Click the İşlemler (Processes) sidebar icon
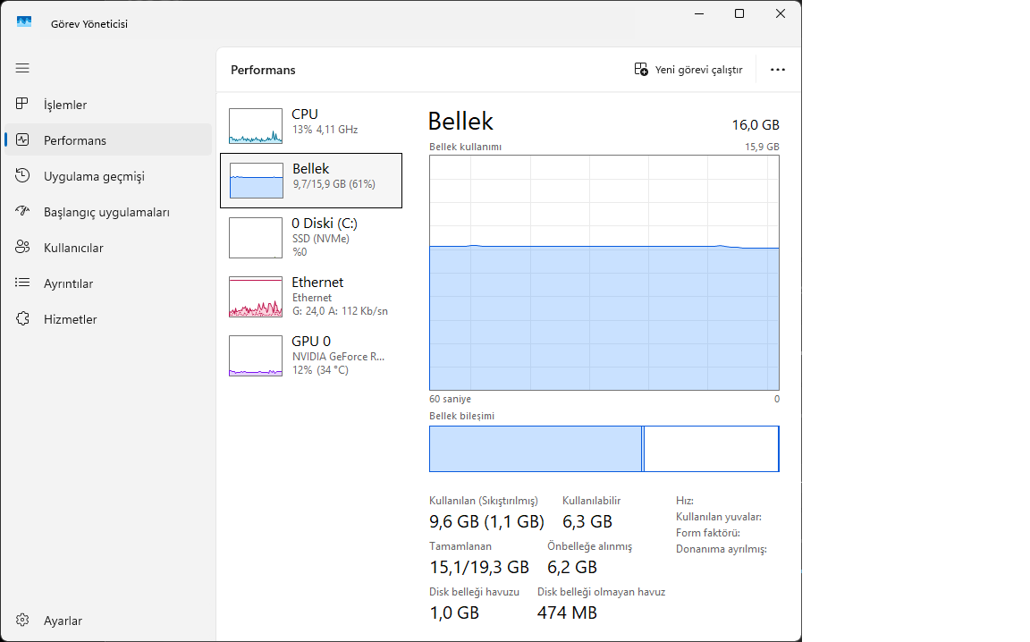Image resolution: width=1030 pixels, height=642 pixels. pyautogui.click(x=23, y=105)
